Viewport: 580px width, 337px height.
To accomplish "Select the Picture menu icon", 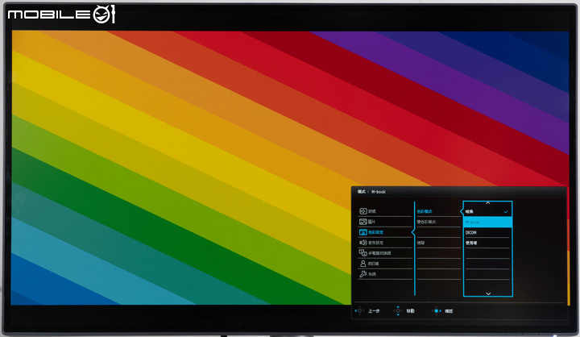I will [362, 222].
